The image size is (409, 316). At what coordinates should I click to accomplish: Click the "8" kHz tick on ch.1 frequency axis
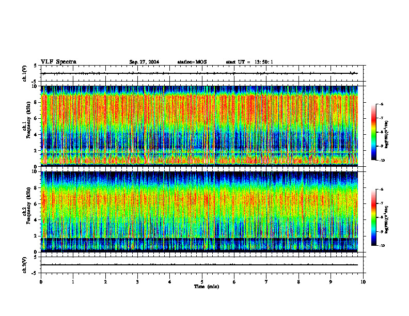36,102
